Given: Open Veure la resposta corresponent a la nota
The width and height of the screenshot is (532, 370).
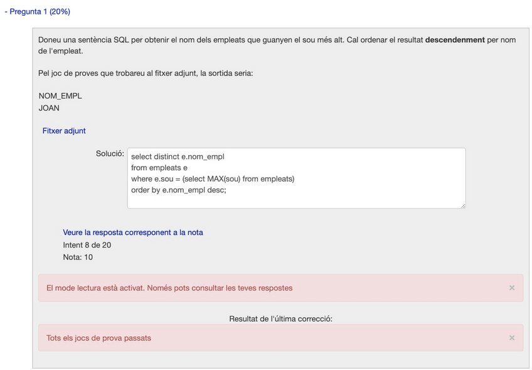Looking at the screenshot, I should (x=132, y=232).
